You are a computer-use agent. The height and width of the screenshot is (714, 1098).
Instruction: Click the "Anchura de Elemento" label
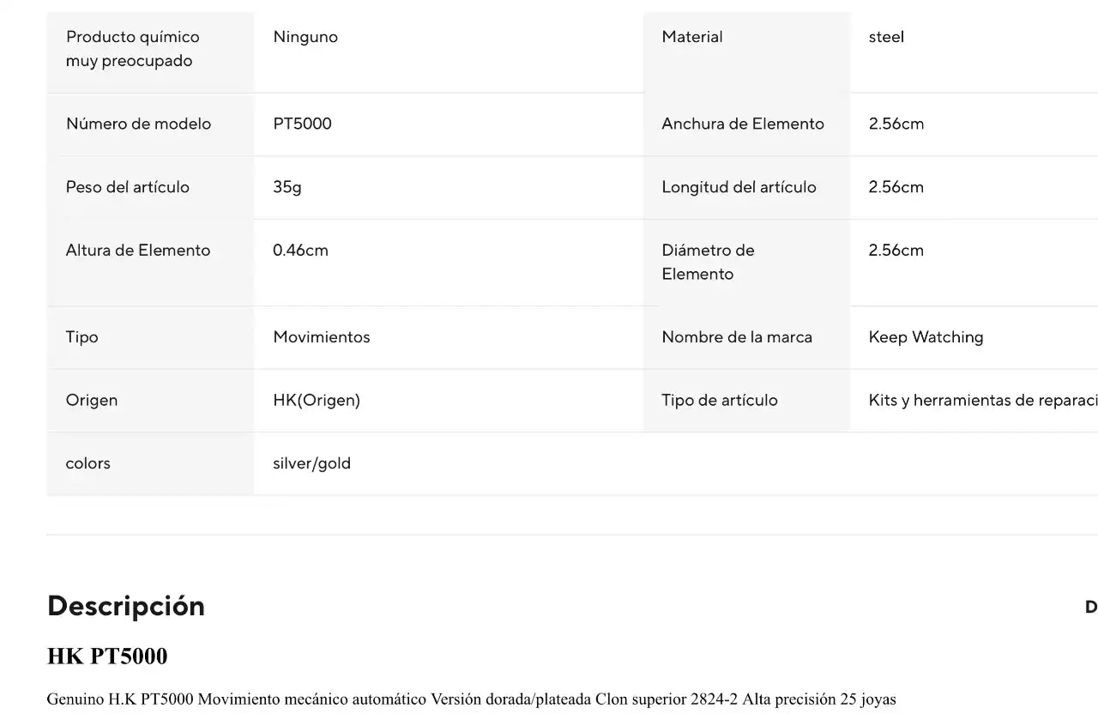coord(742,124)
